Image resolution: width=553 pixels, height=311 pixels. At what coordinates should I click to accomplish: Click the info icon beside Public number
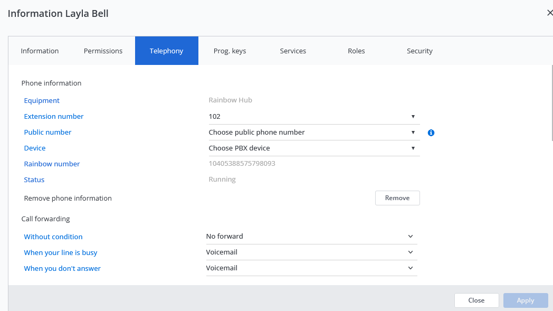431,133
